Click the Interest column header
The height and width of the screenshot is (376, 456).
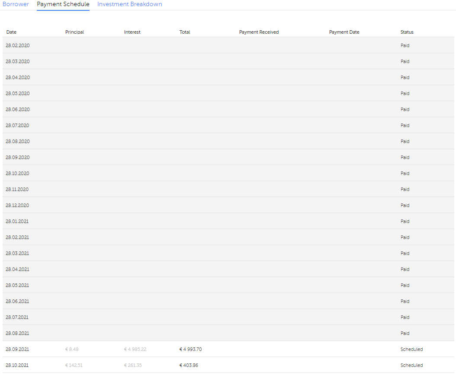(x=132, y=32)
